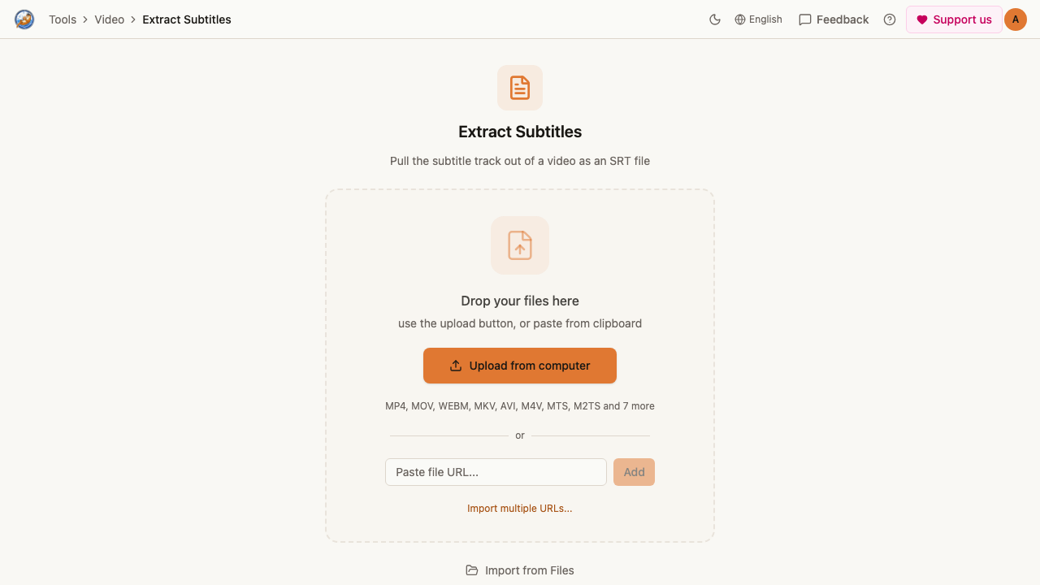
Task: Click the orange document icon above title
Action: tap(520, 88)
